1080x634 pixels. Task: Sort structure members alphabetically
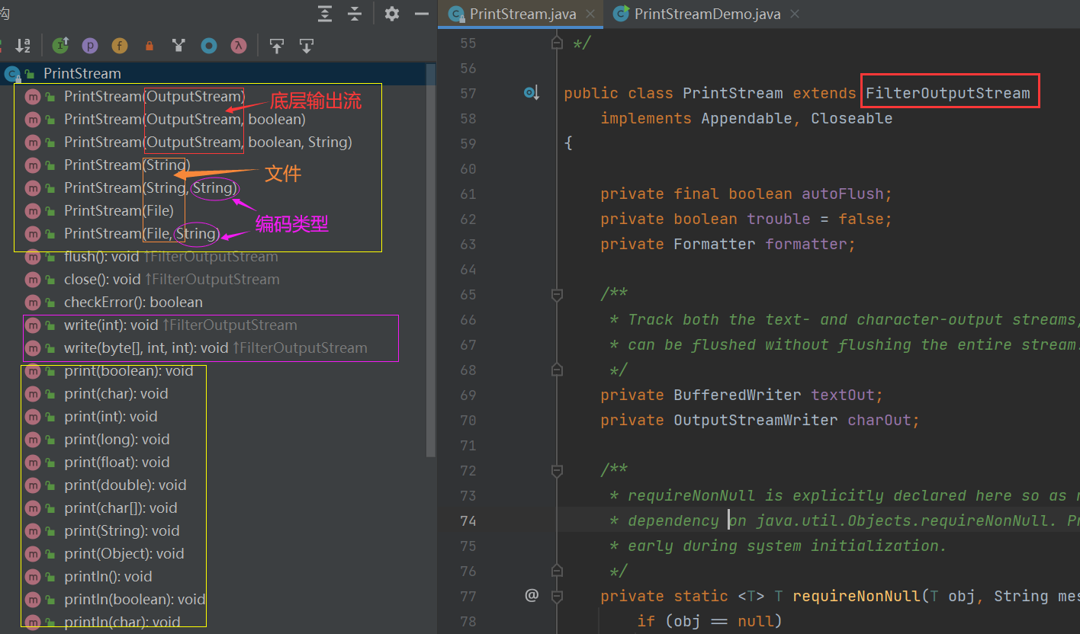coord(23,46)
